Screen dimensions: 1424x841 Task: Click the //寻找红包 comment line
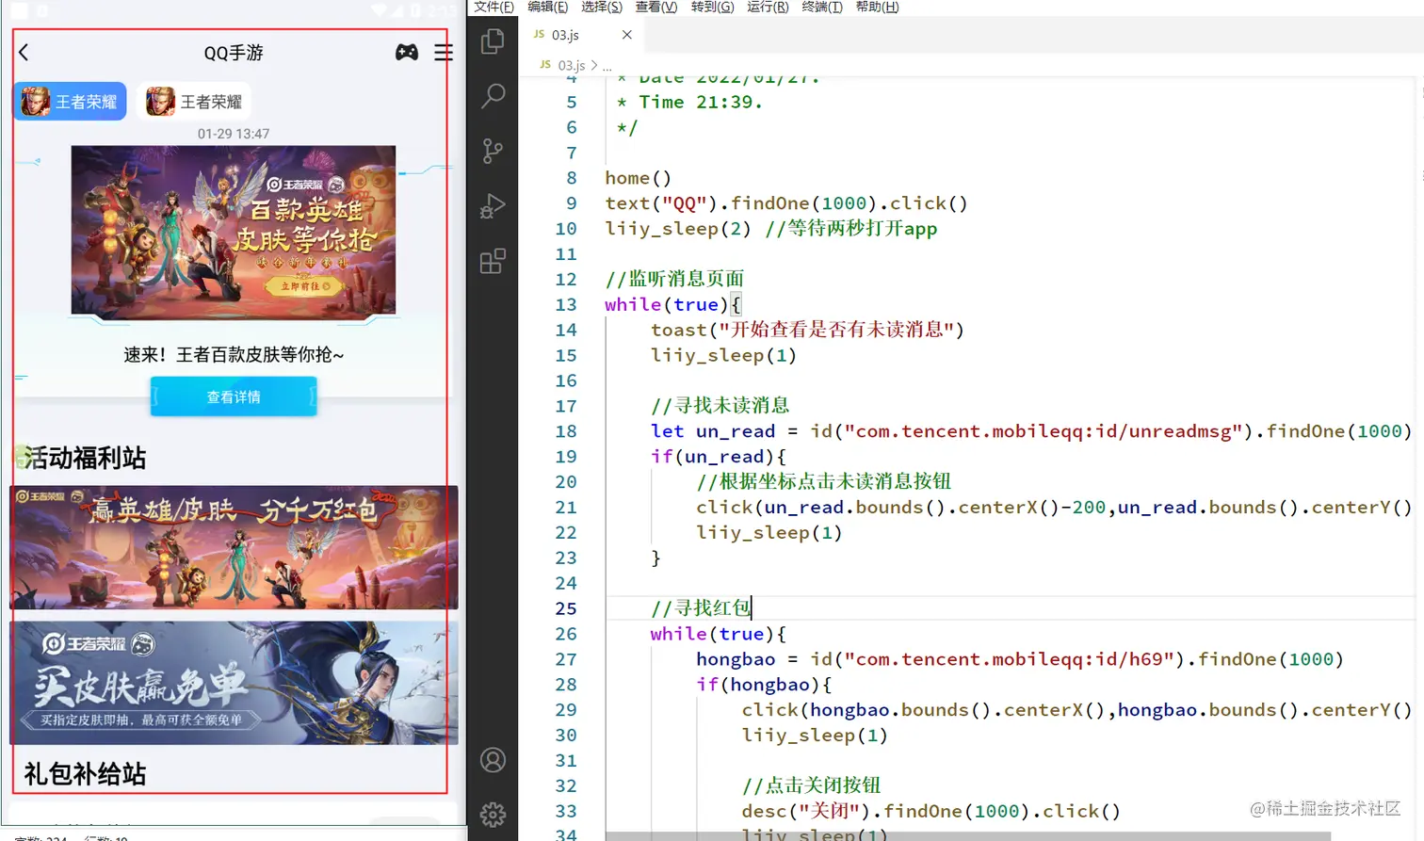(701, 608)
